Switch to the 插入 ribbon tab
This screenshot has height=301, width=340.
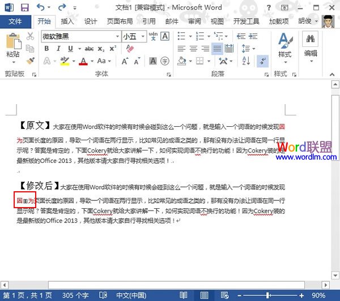click(67, 21)
